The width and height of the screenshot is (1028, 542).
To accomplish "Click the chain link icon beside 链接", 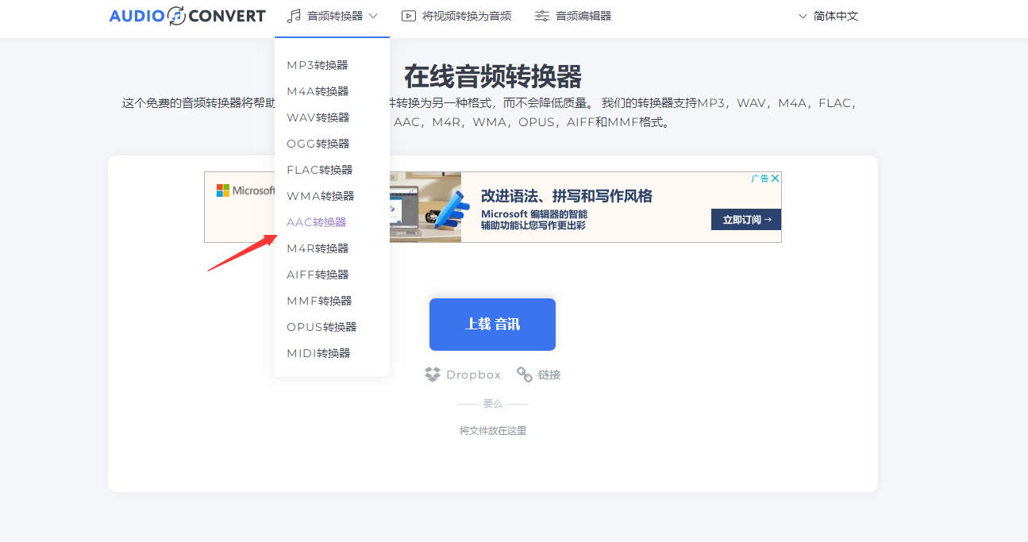I will [524, 374].
